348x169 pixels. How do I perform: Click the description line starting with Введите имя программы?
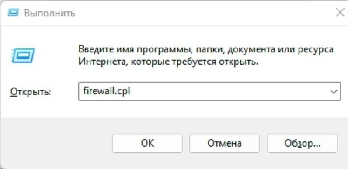pyautogui.click(x=206, y=50)
